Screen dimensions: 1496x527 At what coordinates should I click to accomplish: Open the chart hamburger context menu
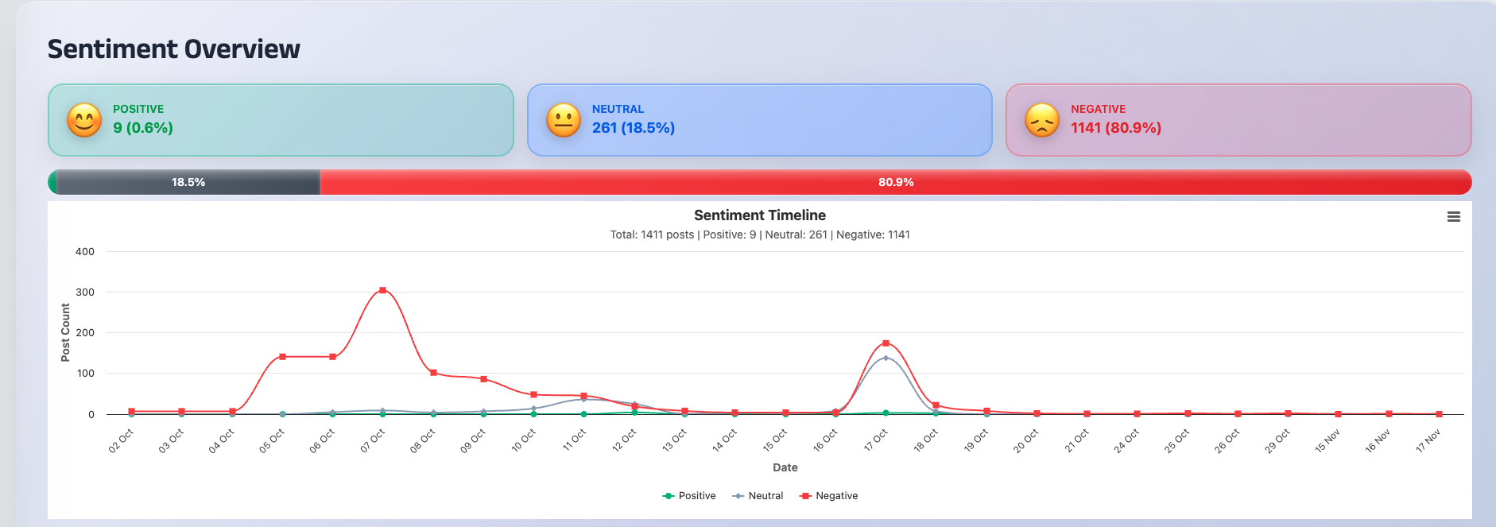pyautogui.click(x=1453, y=217)
